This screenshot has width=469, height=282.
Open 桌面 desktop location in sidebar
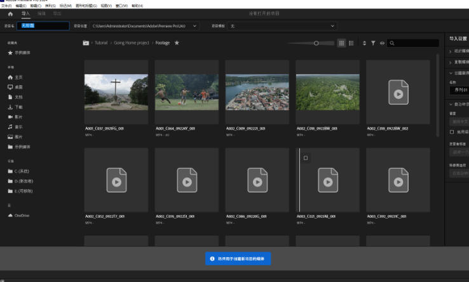coord(15,87)
